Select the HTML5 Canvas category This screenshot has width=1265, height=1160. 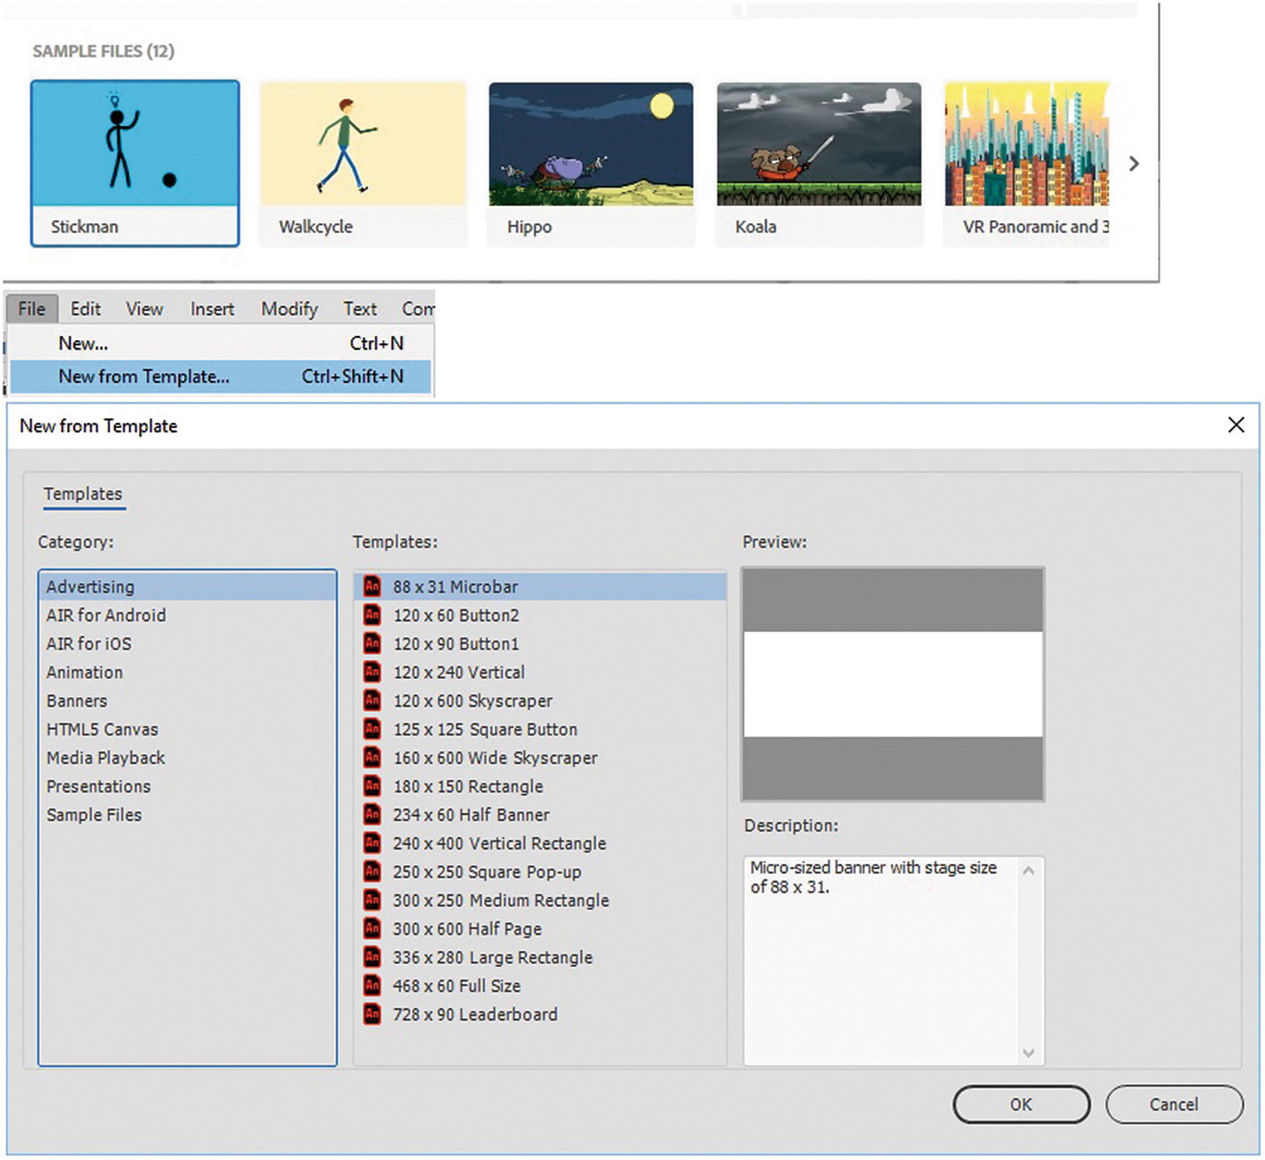[102, 729]
